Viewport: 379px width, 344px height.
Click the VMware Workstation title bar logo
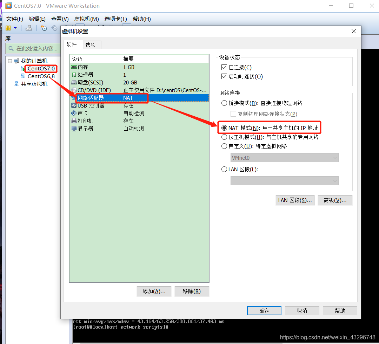click(8, 6)
